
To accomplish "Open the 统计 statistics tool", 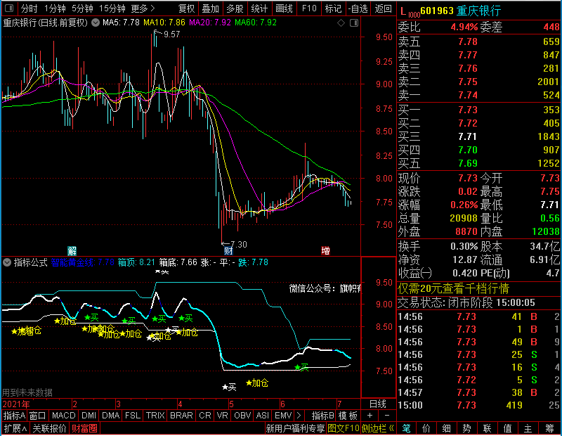I will pyautogui.click(x=259, y=8).
